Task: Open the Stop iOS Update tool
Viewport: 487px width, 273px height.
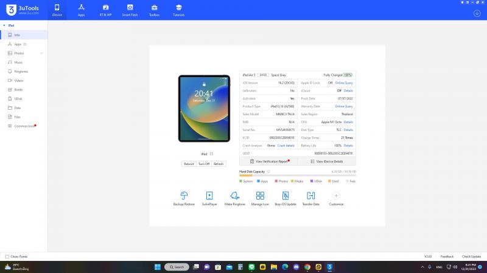Action: coord(286,198)
